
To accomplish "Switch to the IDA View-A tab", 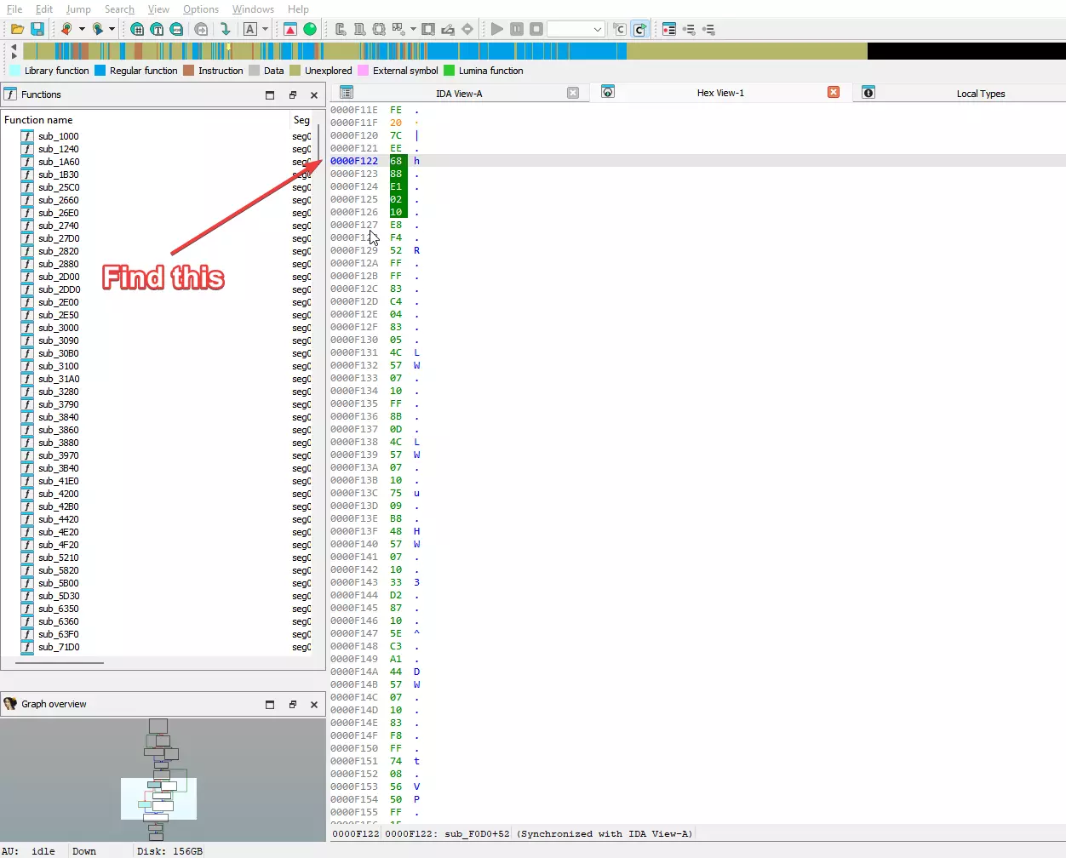I will pos(459,93).
